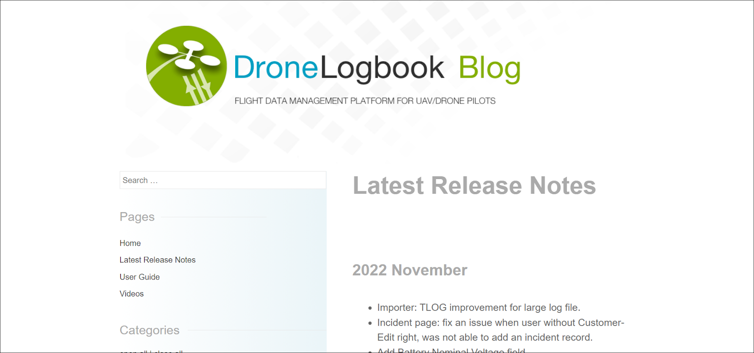Screen dimensions: 754x353
Task: Click the Categories sidebar heading
Action: click(x=149, y=330)
